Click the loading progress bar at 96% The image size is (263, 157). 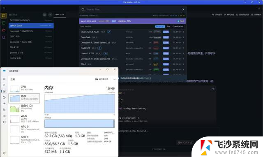(132, 21)
